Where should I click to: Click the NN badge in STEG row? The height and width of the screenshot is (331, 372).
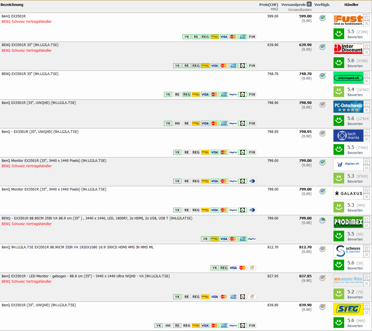coord(168,325)
